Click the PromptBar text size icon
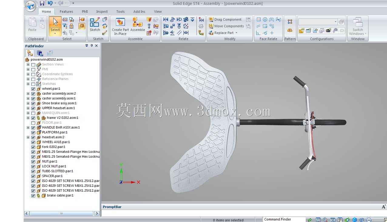387x222 pixels. (384, 207)
